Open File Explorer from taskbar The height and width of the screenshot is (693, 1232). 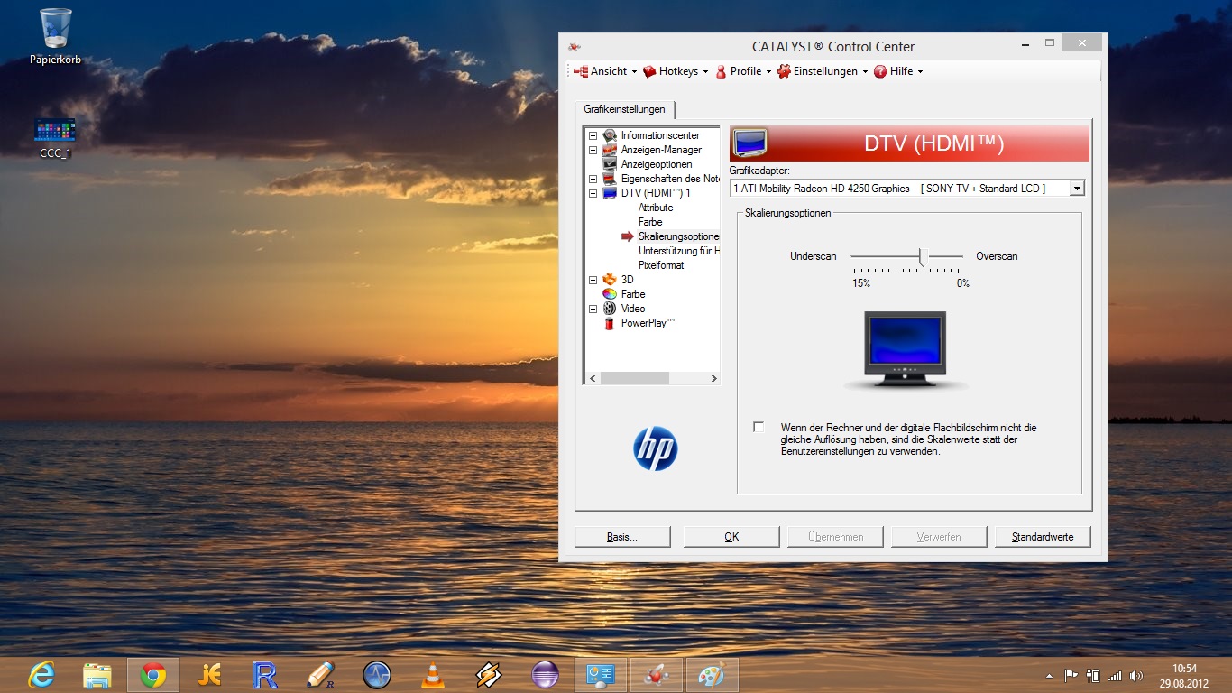click(x=97, y=675)
